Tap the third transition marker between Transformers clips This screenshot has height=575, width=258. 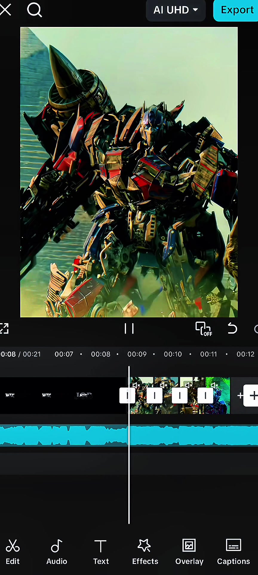coord(179,396)
